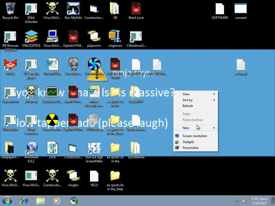This screenshot has width=275, height=206.
Task: Expand the Sort by submenu arrow
Action: (214, 100)
